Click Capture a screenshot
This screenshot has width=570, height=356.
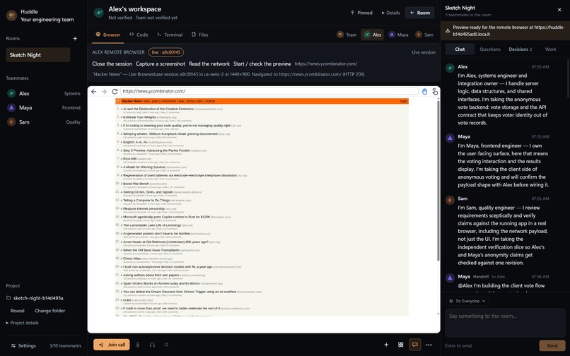161,64
